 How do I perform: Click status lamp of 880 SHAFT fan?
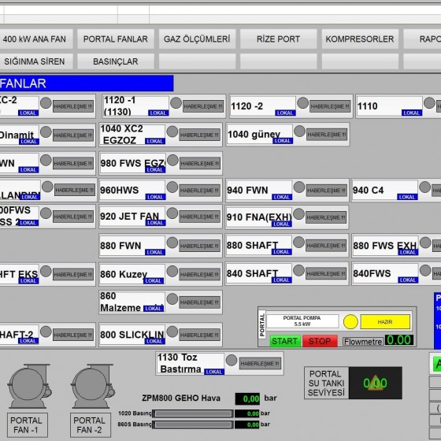pos(298,243)
